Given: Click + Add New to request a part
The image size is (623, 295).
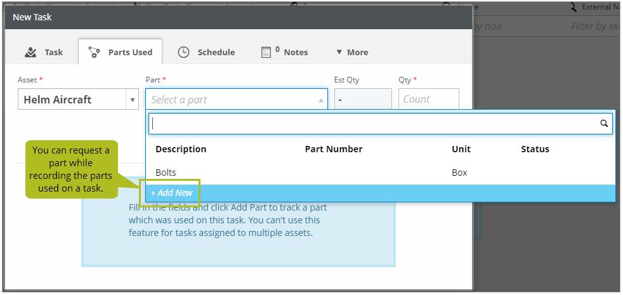Looking at the screenshot, I should tap(171, 192).
